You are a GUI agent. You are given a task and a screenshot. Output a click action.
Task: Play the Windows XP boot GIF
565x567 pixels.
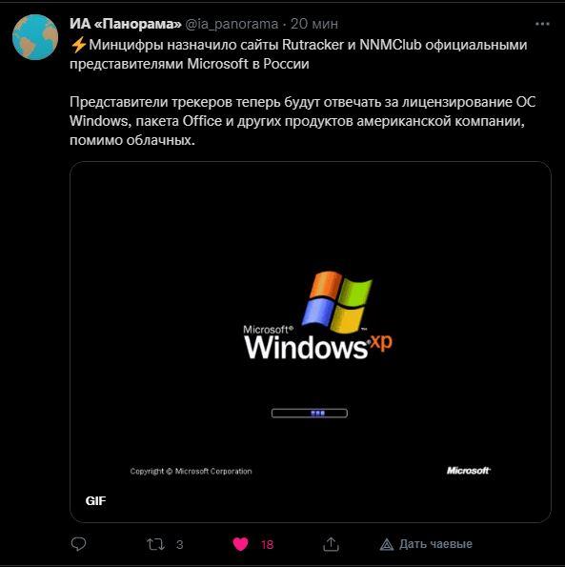311,342
